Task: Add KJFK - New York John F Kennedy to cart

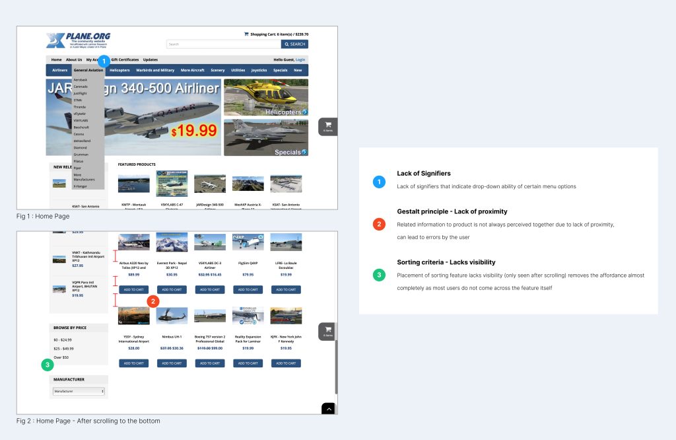Action: point(286,363)
